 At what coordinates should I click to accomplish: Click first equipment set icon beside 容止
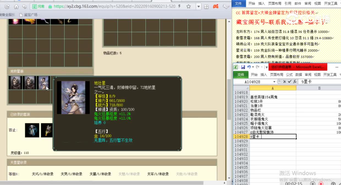[32, 130]
